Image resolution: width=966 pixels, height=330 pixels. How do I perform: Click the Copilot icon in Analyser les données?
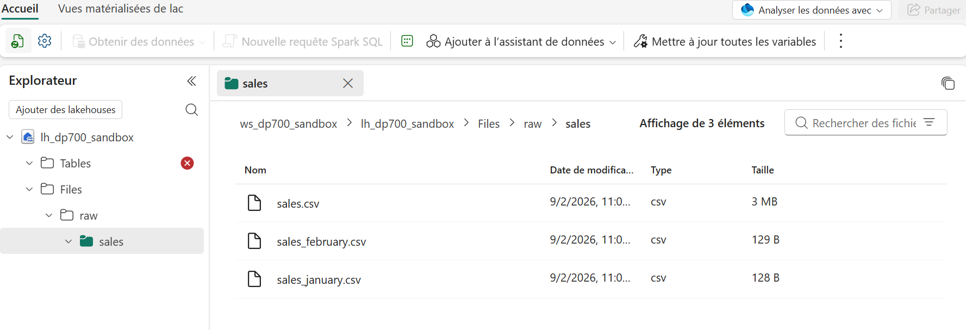point(747,10)
